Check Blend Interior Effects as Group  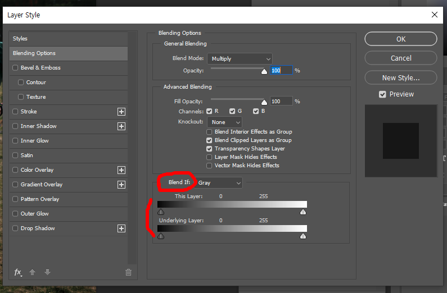click(209, 132)
